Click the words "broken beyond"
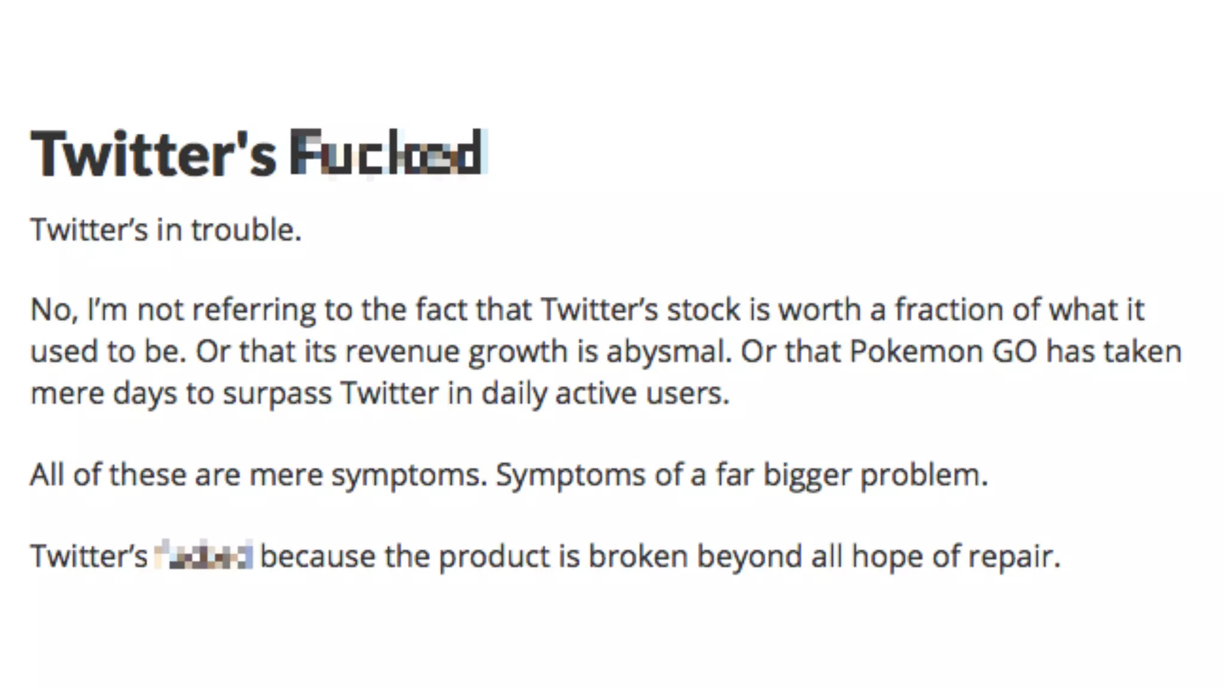 pyautogui.click(x=694, y=557)
